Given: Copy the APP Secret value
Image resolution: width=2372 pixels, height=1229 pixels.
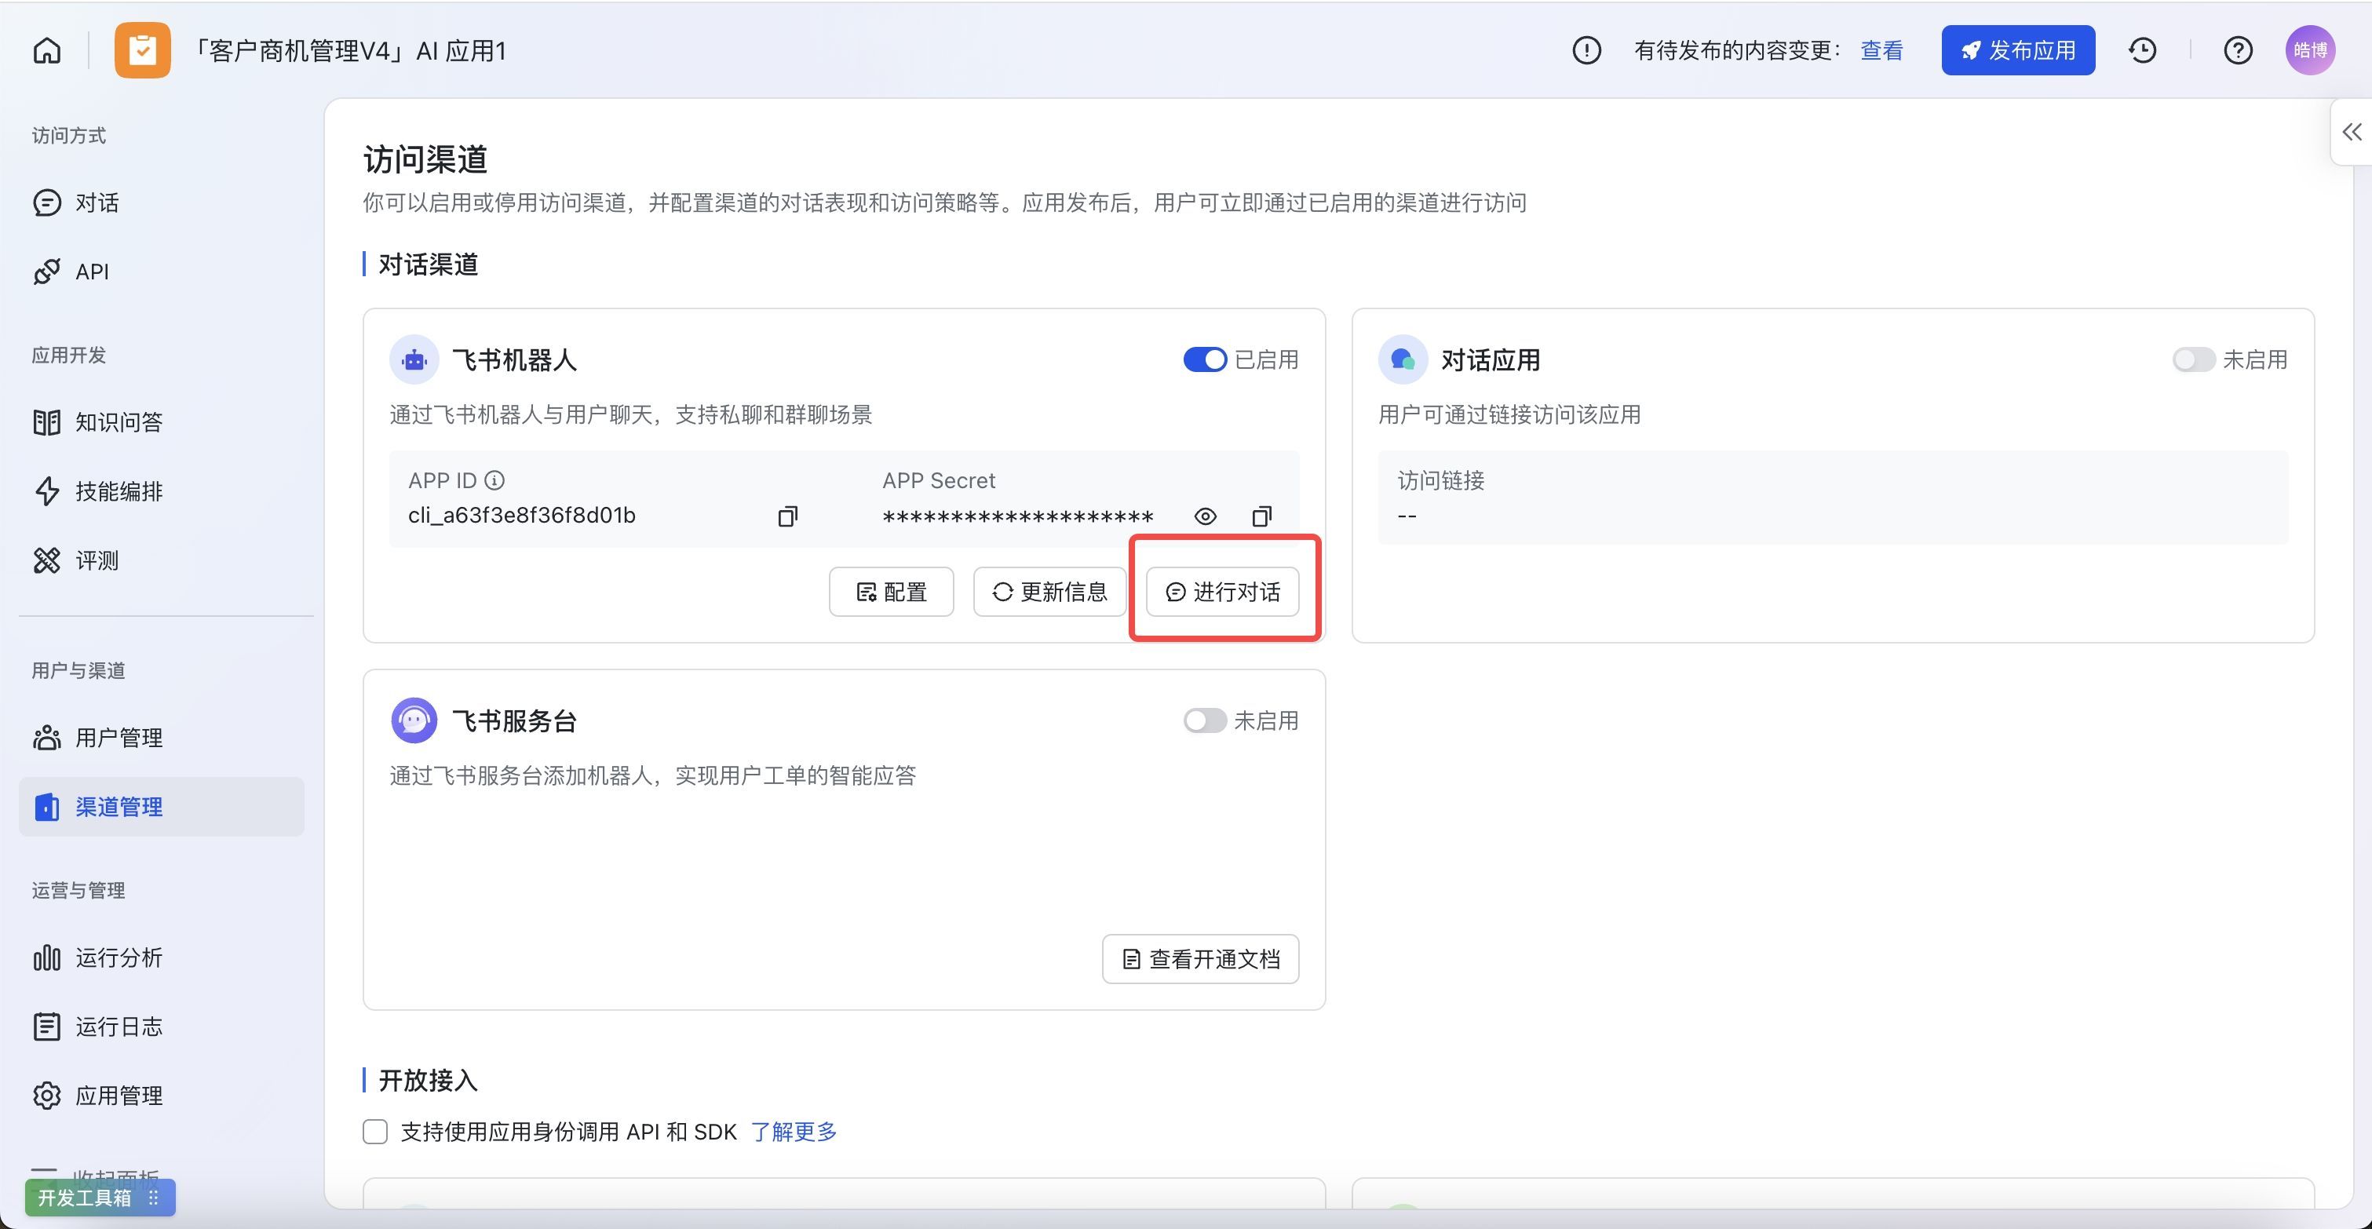Looking at the screenshot, I should [1261, 516].
